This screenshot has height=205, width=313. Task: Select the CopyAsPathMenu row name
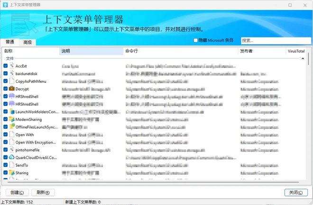31,81
